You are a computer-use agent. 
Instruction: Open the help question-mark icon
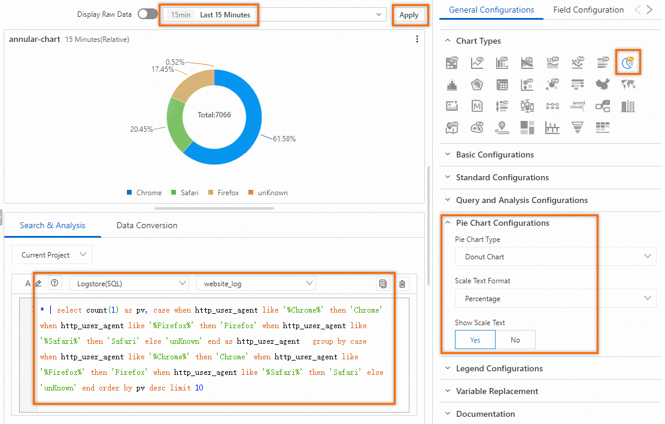tap(54, 283)
